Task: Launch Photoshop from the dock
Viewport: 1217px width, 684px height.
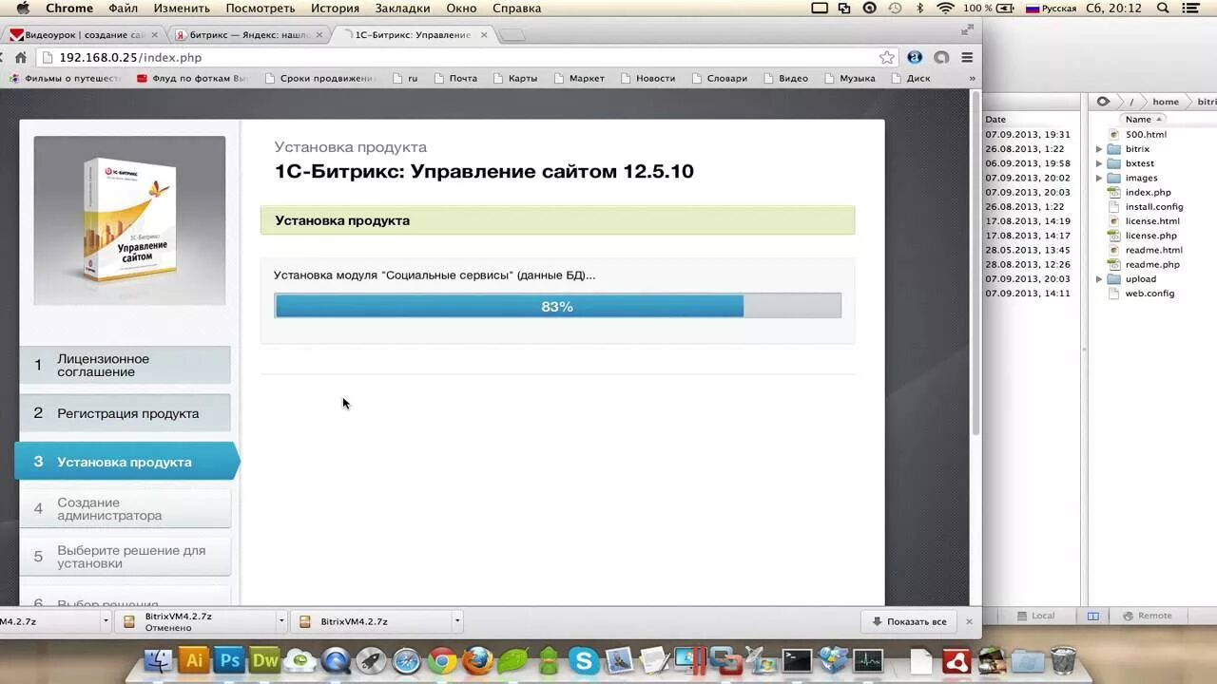Action: pyautogui.click(x=229, y=660)
